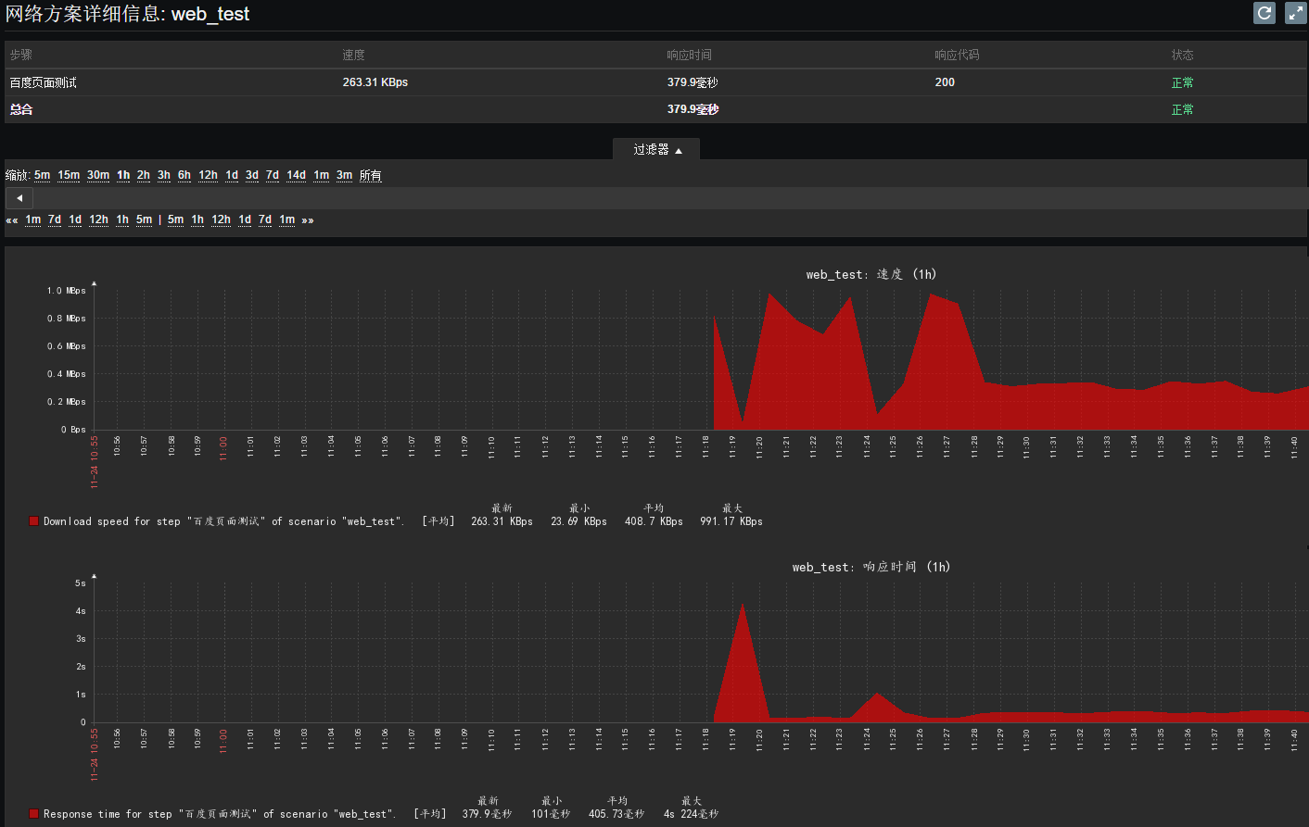Image resolution: width=1309 pixels, height=827 pixels.
Task: Click the red Response time legend swatch
Action: 34,814
